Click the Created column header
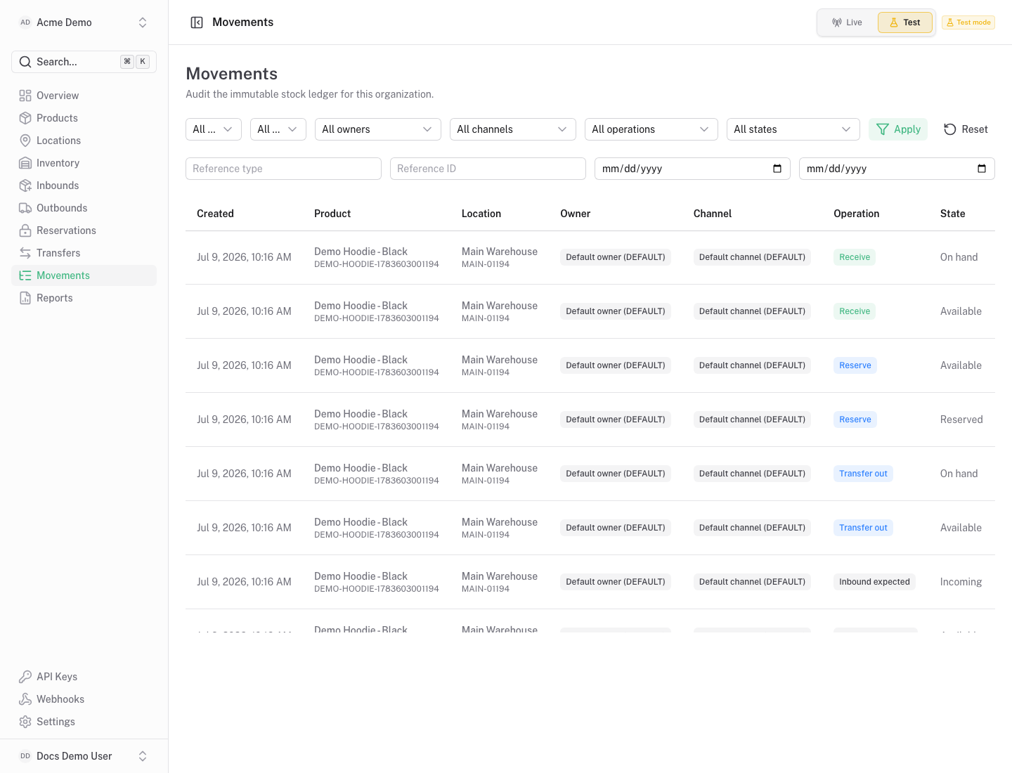 pyautogui.click(x=215, y=214)
